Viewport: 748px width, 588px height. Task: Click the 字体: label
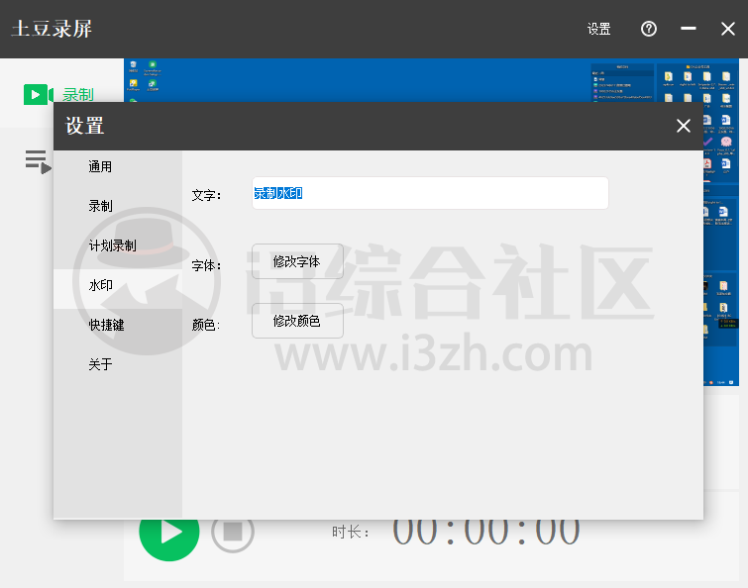206,265
